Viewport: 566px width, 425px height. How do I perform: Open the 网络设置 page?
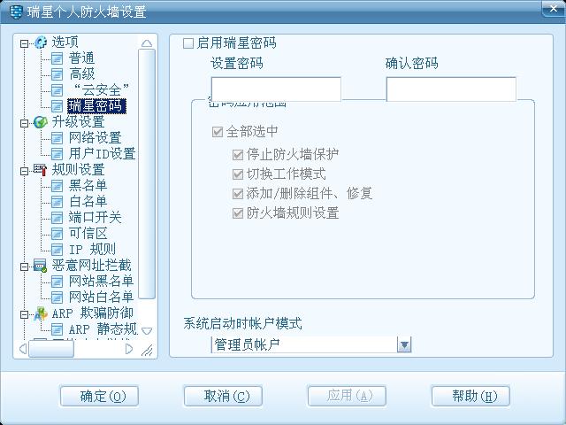click(95, 138)
